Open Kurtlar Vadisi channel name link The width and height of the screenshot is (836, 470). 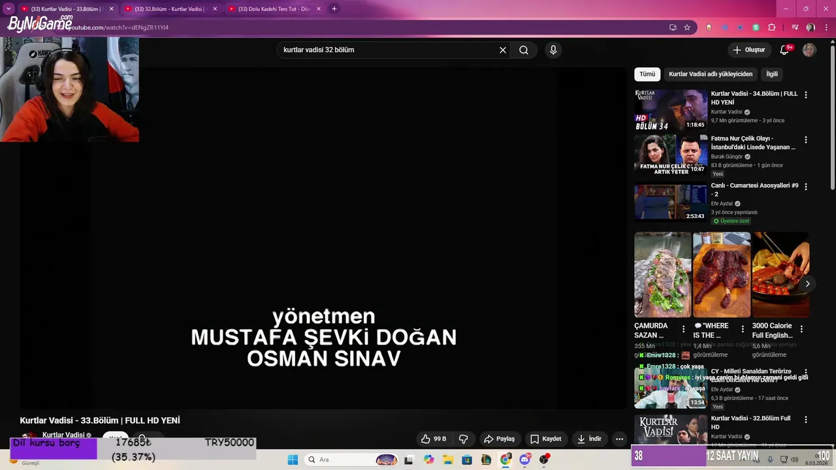click(63, 435)
